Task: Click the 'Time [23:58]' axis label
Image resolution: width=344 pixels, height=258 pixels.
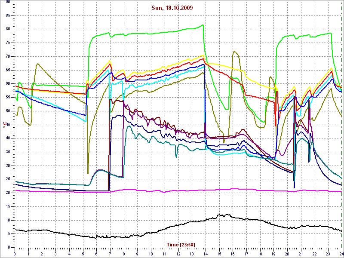Action: (x=181, y=244)
